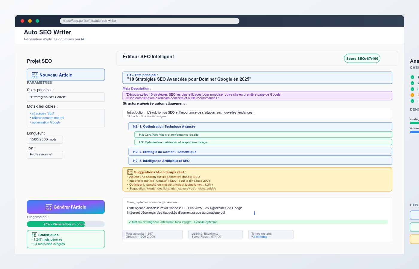Click the Nouveau Article button

[66, 75]
